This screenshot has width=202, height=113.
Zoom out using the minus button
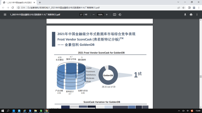pyautogui.click(x=94, y=15)
